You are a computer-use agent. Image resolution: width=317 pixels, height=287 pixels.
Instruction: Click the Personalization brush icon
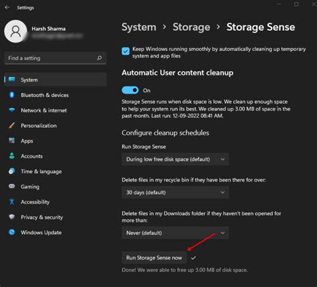tap(12, 125)
